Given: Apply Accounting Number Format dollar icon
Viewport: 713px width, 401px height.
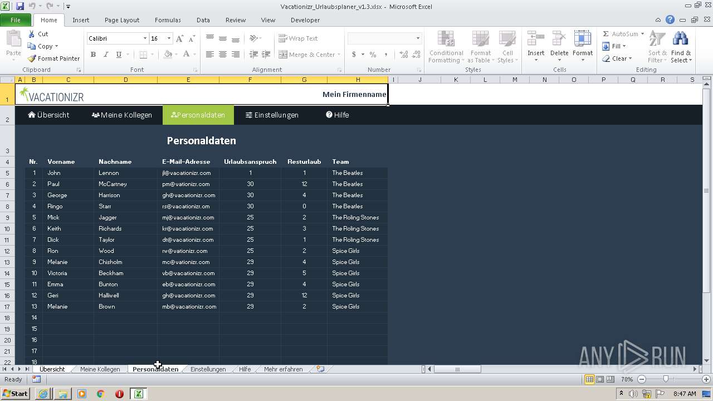Looking at the screenshot, I should (x=354, y=55).
